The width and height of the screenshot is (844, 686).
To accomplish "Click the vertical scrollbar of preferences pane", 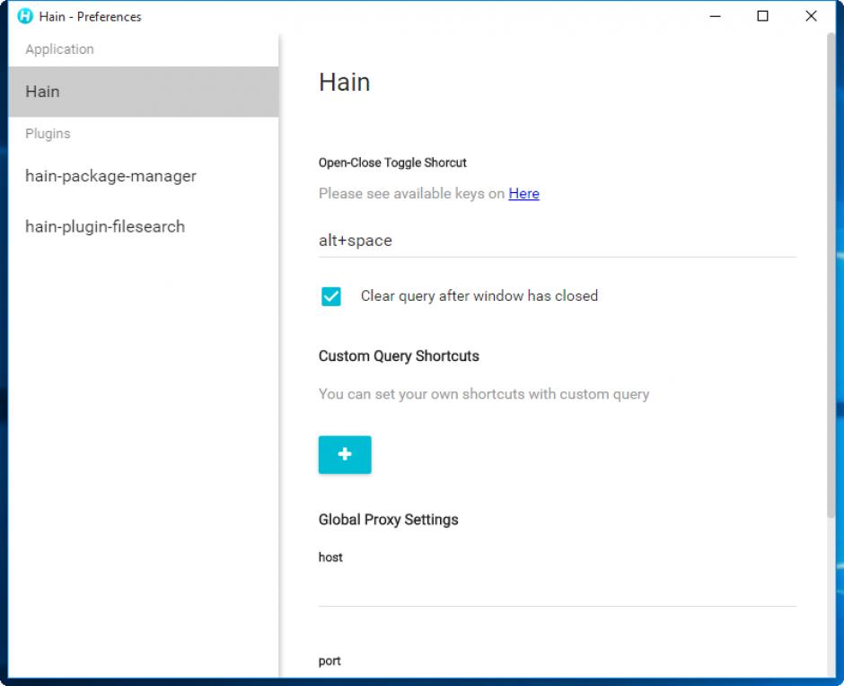I will click(x=831, y=276).
